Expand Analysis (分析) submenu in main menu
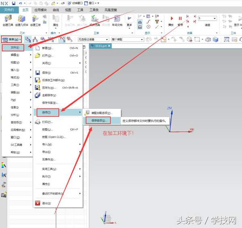This screenshot has height=228, width=242. click(x=17, y=115)
